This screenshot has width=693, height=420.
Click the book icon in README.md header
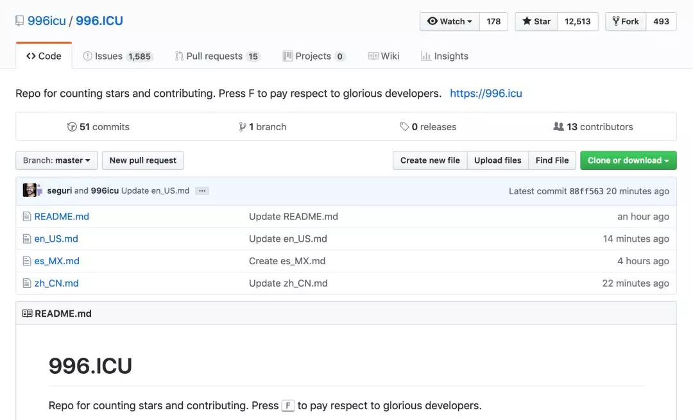(x=27, y=314)
